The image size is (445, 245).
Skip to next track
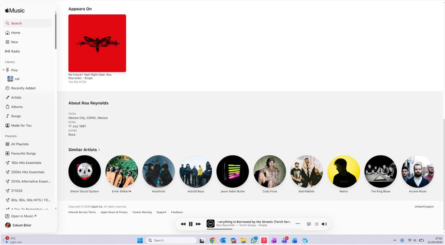coord(198,224)
